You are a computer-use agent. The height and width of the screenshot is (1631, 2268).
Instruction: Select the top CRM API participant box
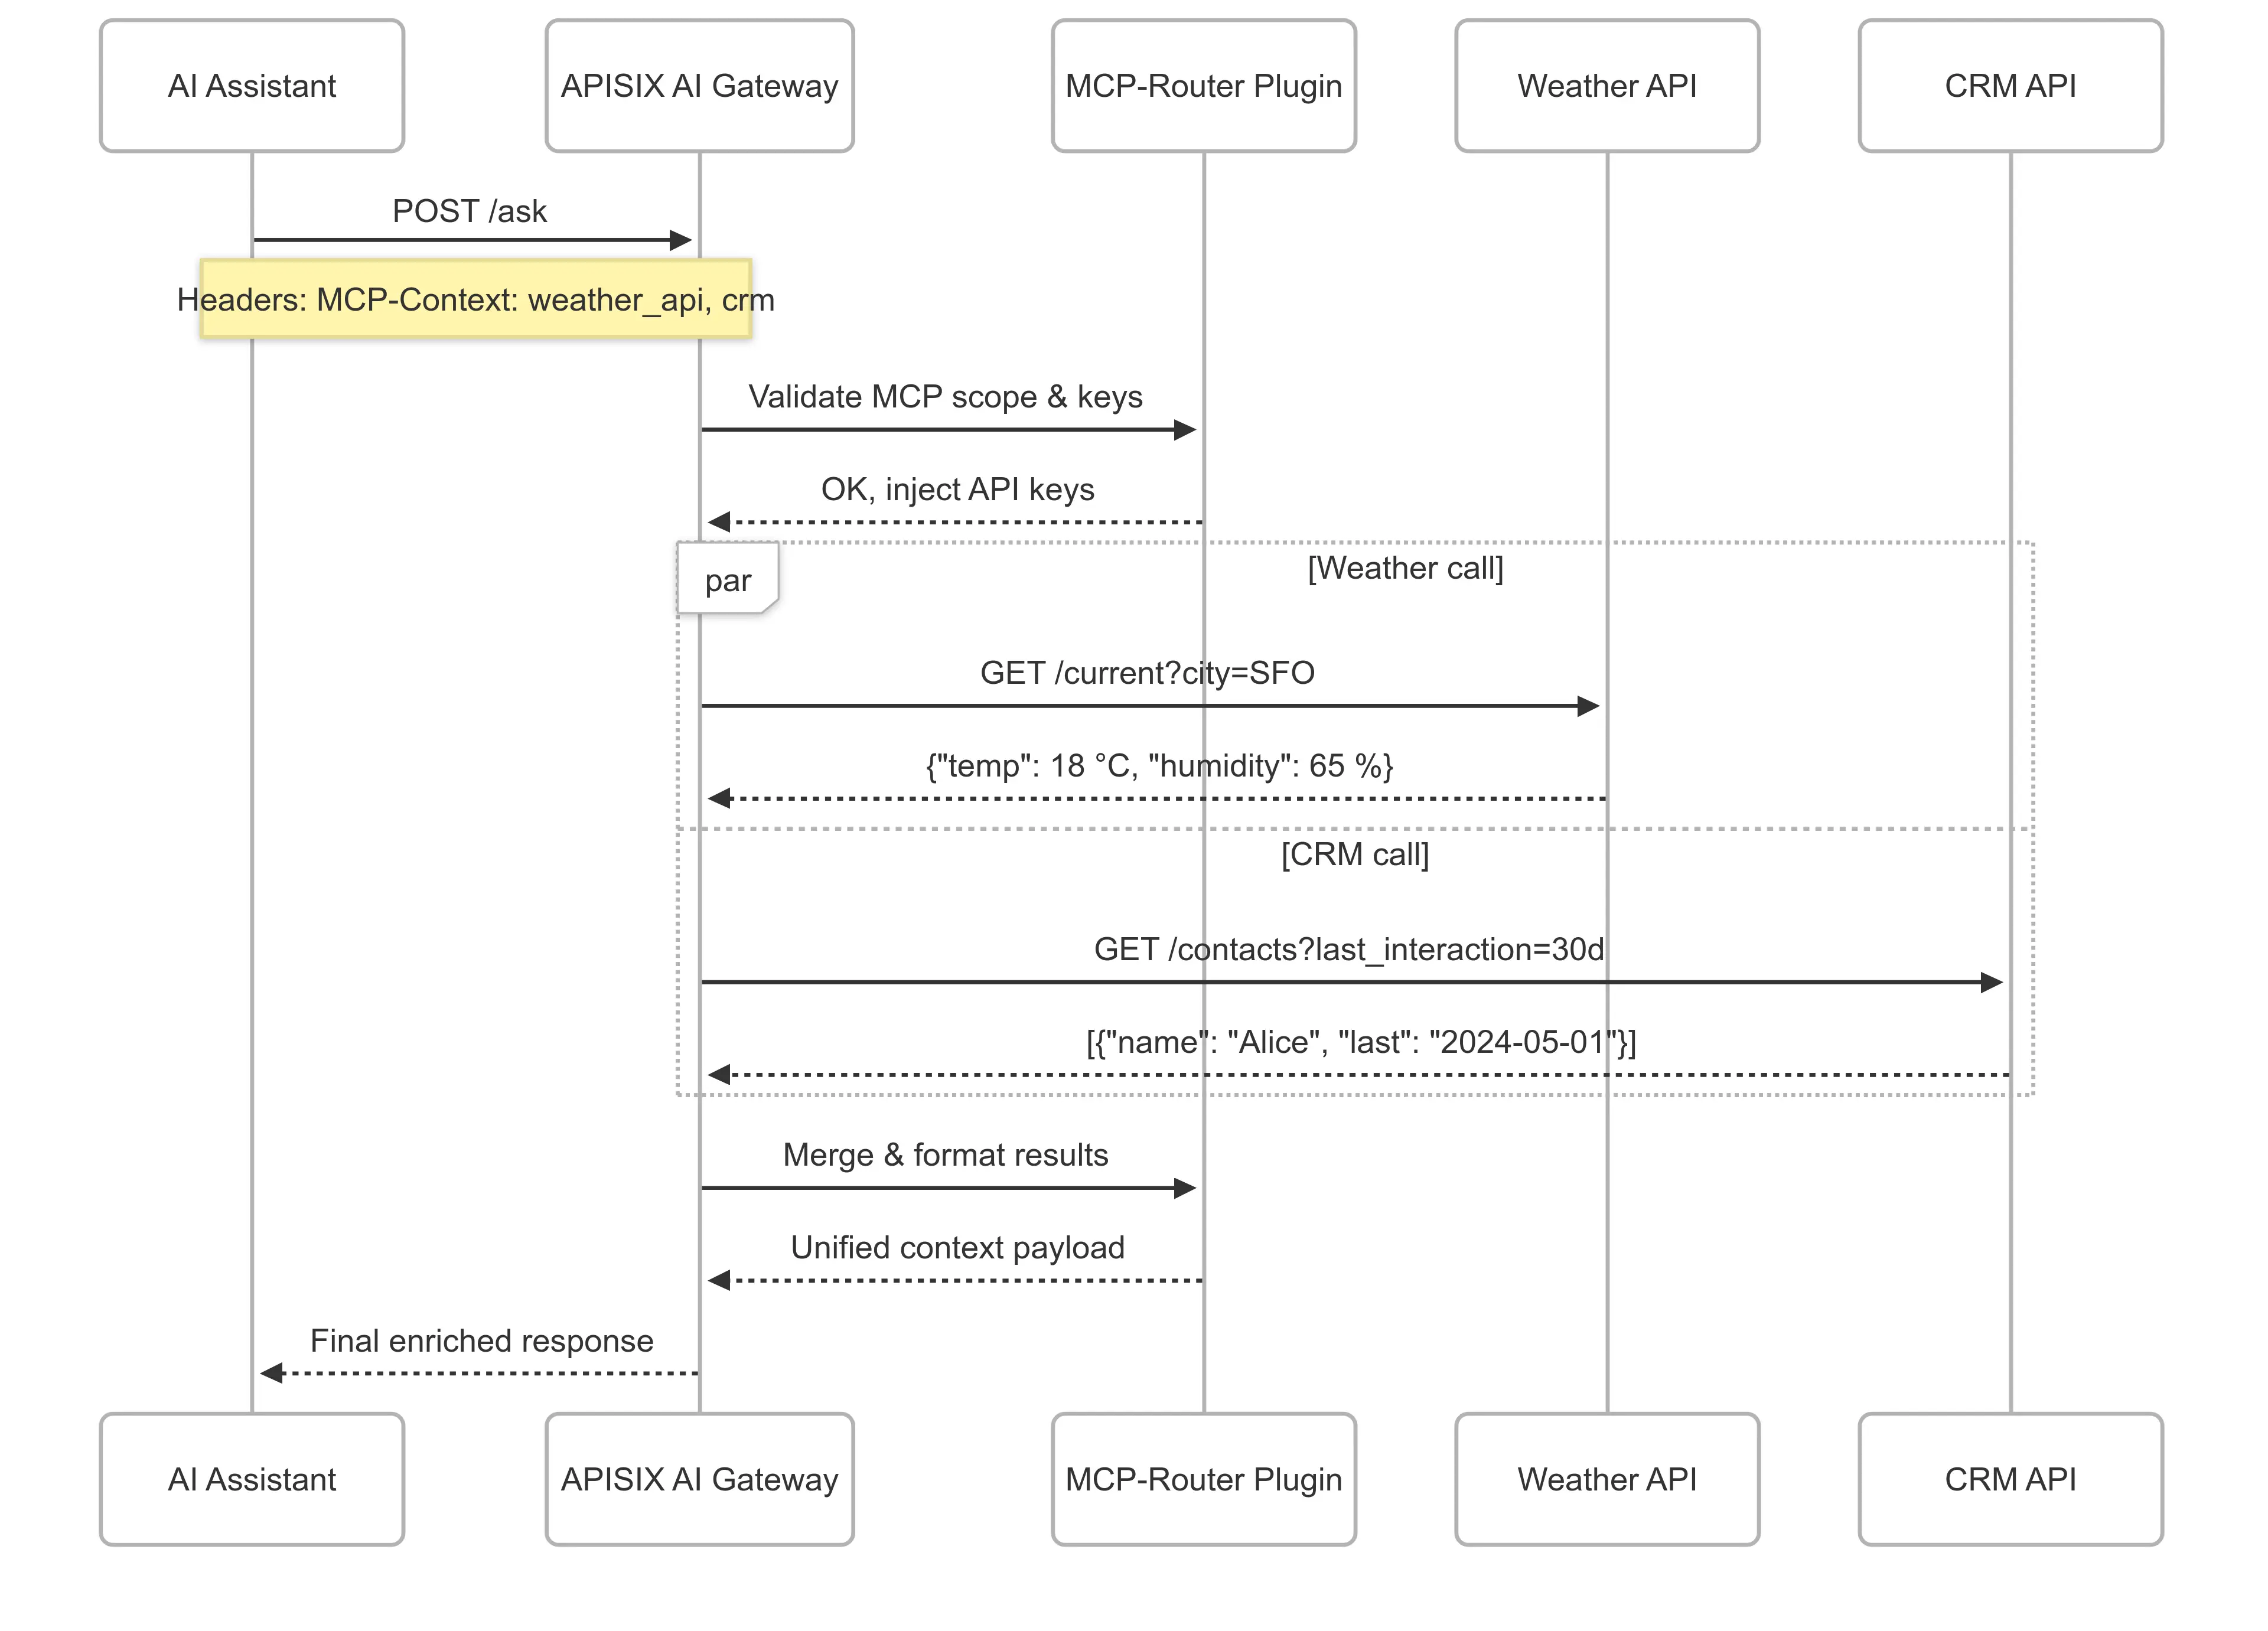click(x=2010, y=86)
